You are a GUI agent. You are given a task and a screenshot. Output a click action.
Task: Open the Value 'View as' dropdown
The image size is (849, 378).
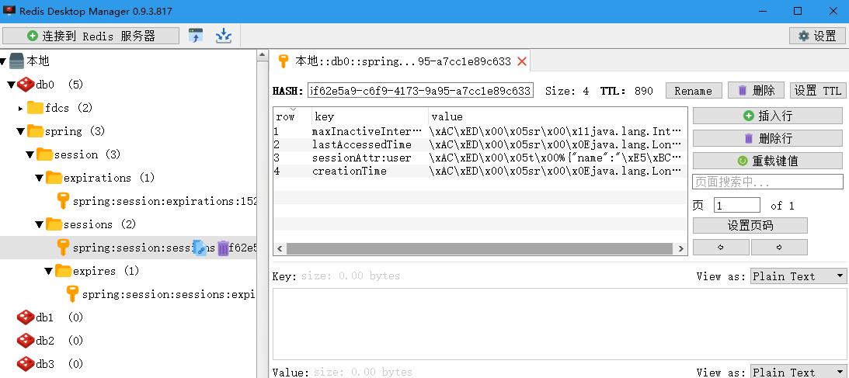click(x=798, y=373)
